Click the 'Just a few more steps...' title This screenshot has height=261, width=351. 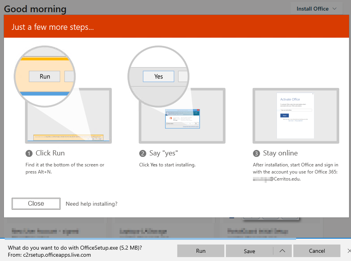click(x=53, y=27)
